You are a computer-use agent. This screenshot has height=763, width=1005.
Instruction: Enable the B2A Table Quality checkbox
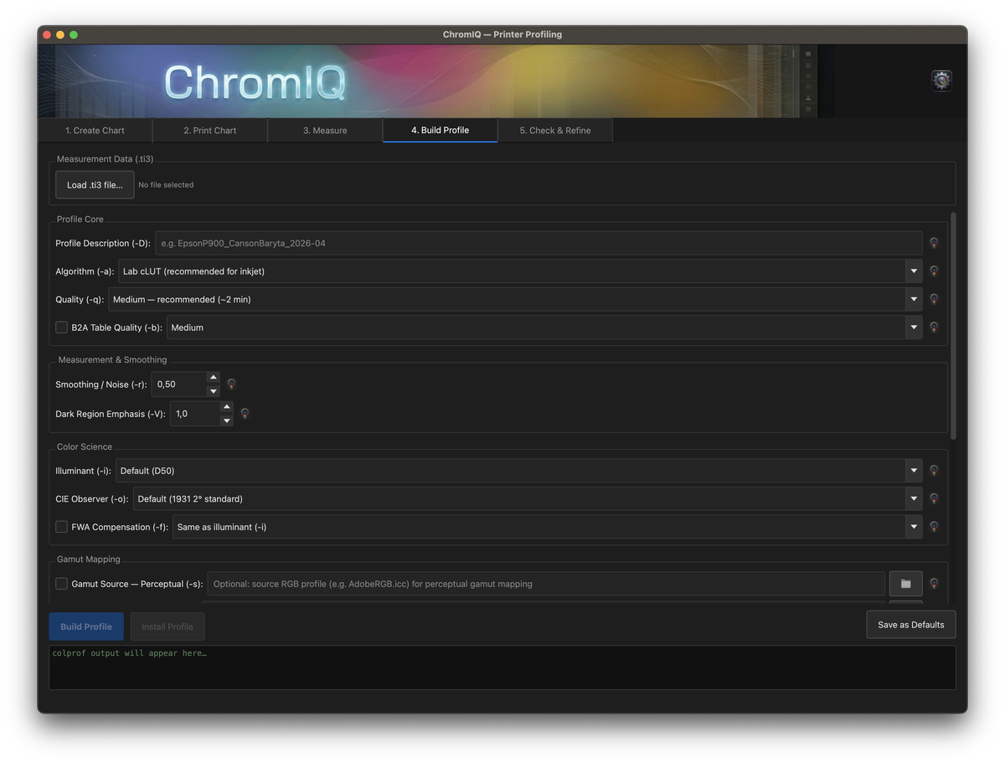[x=62, y=327]
